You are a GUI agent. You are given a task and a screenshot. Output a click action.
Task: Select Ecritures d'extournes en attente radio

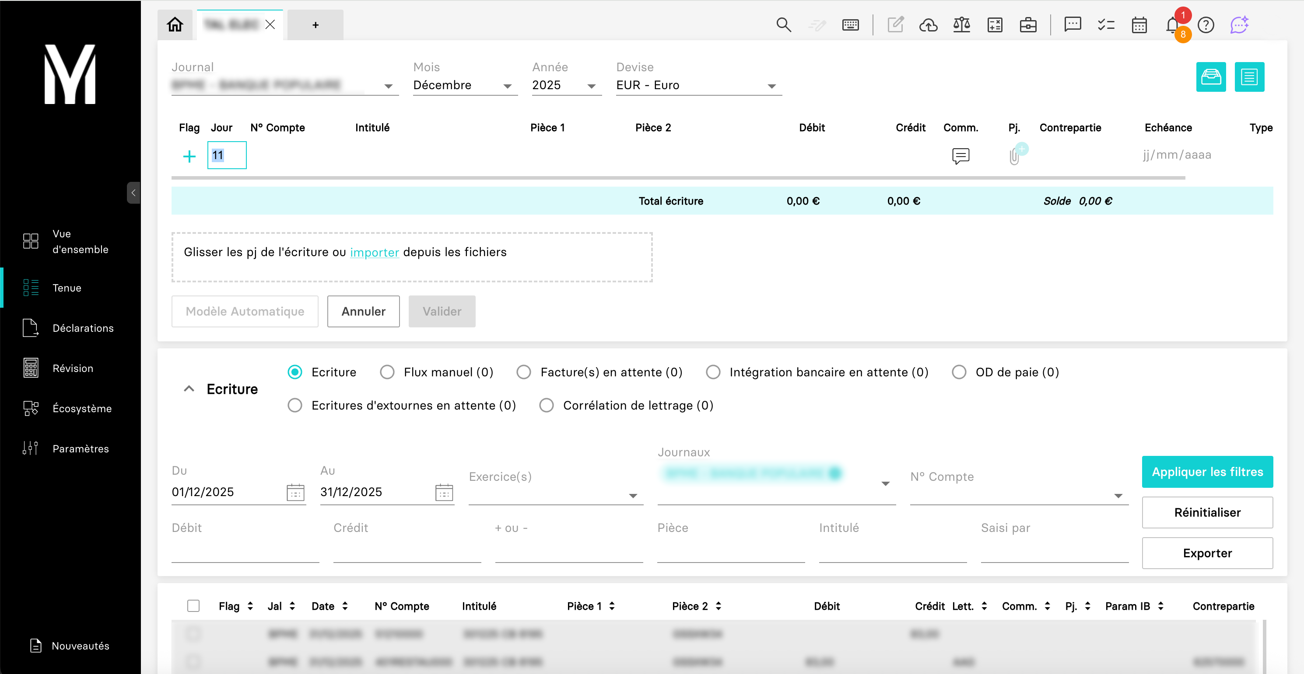point(295,406)
